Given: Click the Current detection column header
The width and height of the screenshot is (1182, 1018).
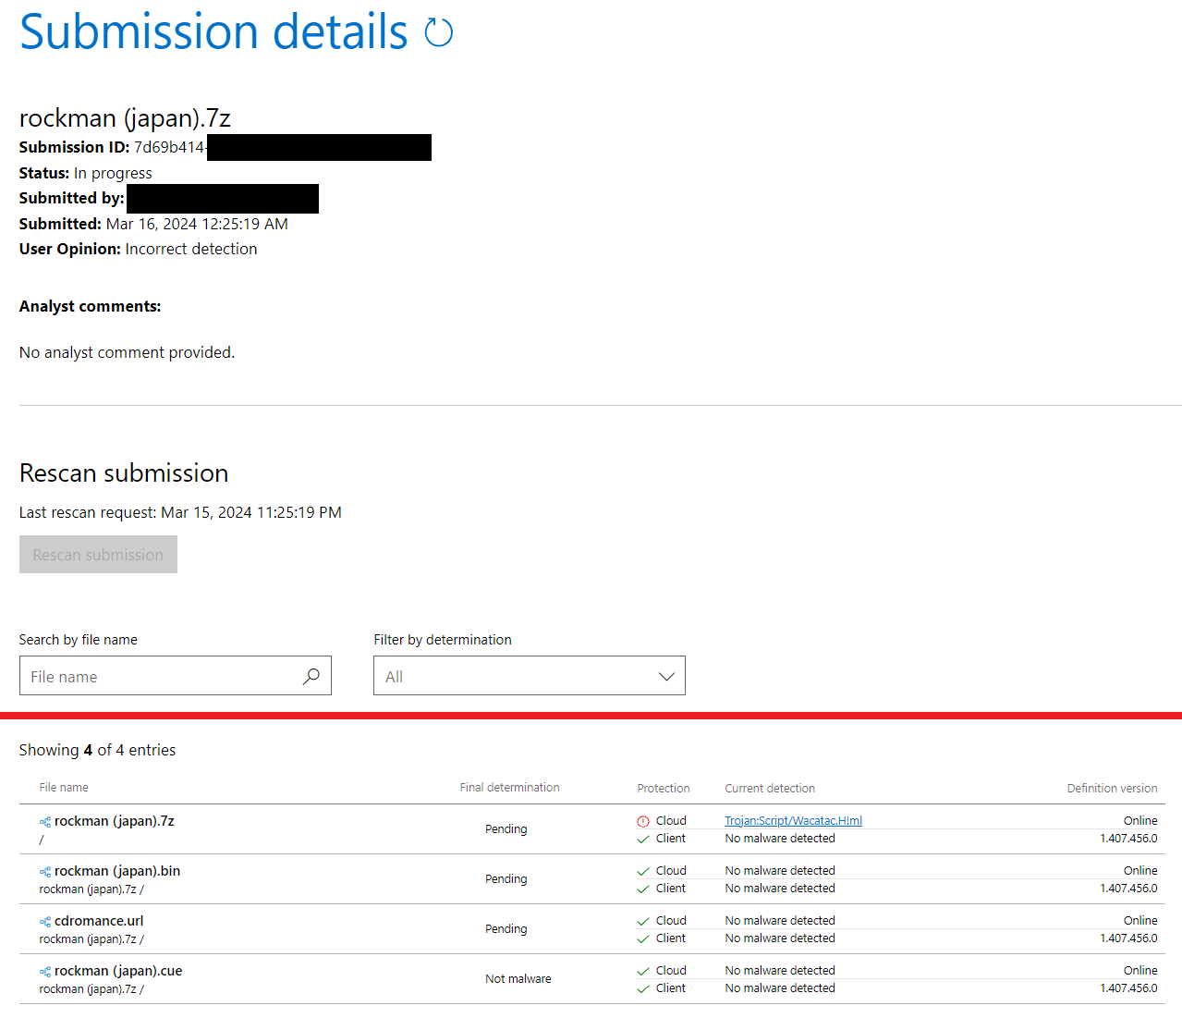Looking at the screenshot, I should click(769, 789).
